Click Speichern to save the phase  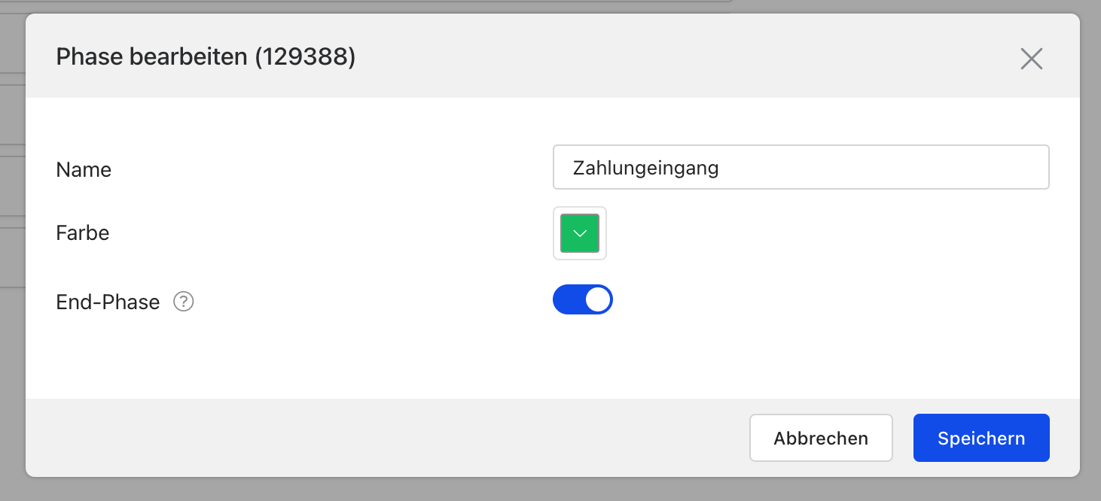981,438
